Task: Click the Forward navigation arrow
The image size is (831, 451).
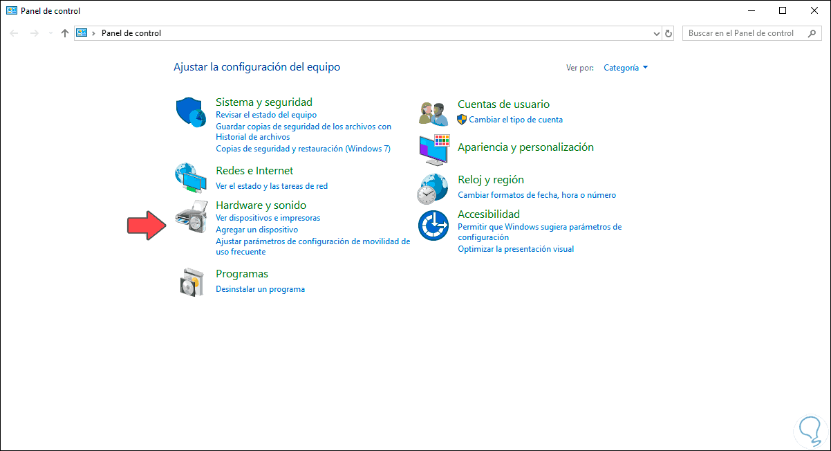Action: [35, 33]
